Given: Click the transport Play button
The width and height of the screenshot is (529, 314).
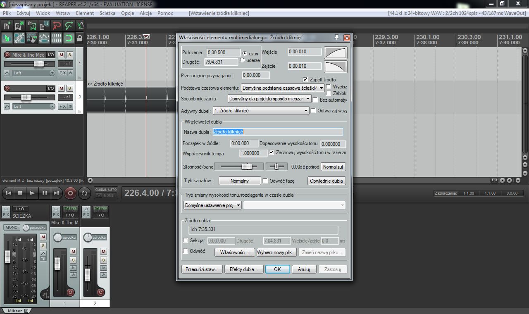Looking at the screenshot, I should [32, 193].
